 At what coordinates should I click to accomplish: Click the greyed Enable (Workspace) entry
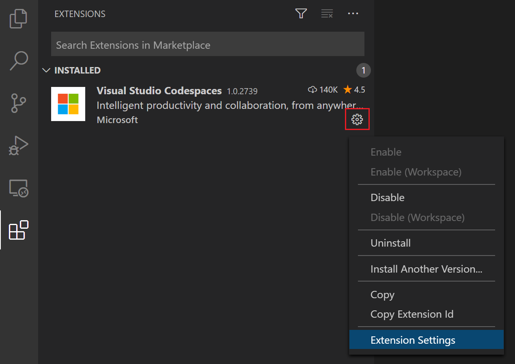point(427,172)
